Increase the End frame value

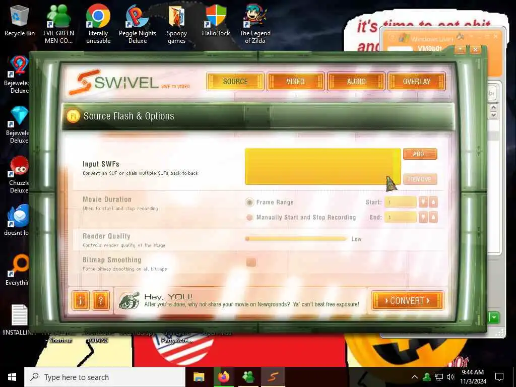(x=433, y=217)
